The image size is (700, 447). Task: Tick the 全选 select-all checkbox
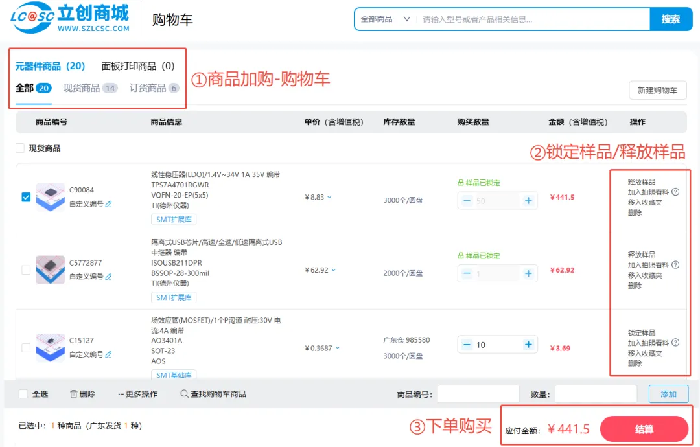click(x=23, y=394)
